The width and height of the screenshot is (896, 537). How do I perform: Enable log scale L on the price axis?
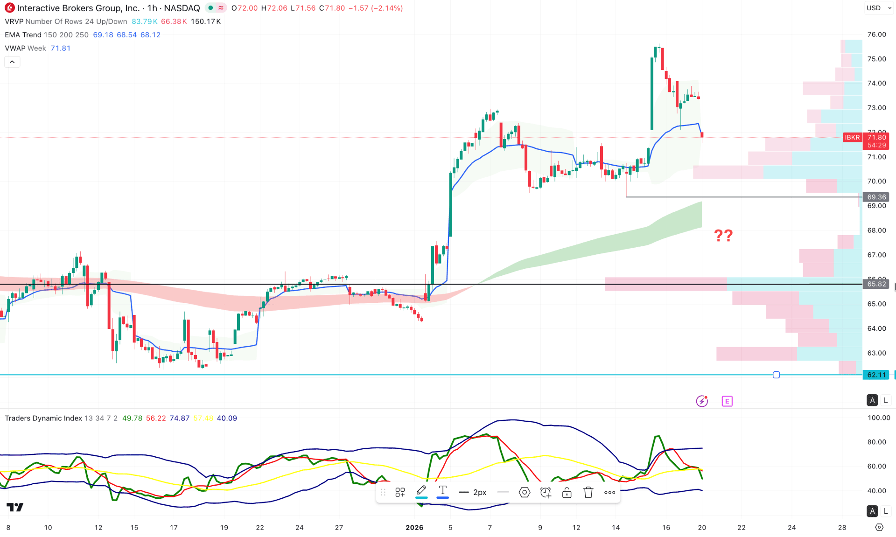point(885,400)
